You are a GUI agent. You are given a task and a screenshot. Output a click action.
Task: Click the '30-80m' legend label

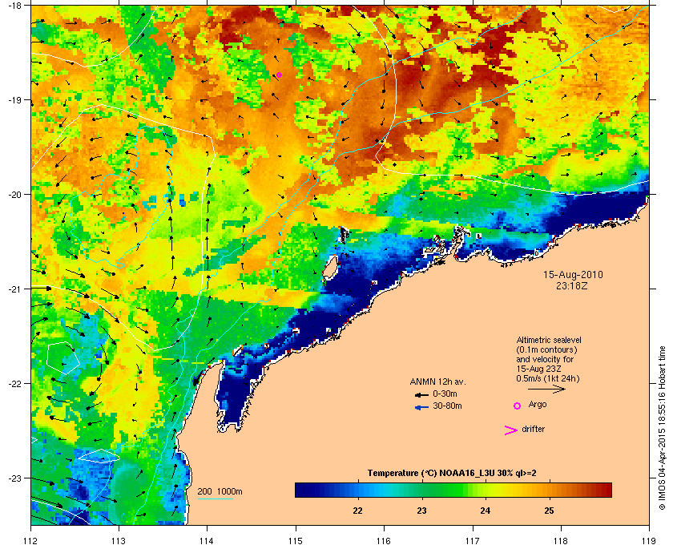[x=447, y=406]
